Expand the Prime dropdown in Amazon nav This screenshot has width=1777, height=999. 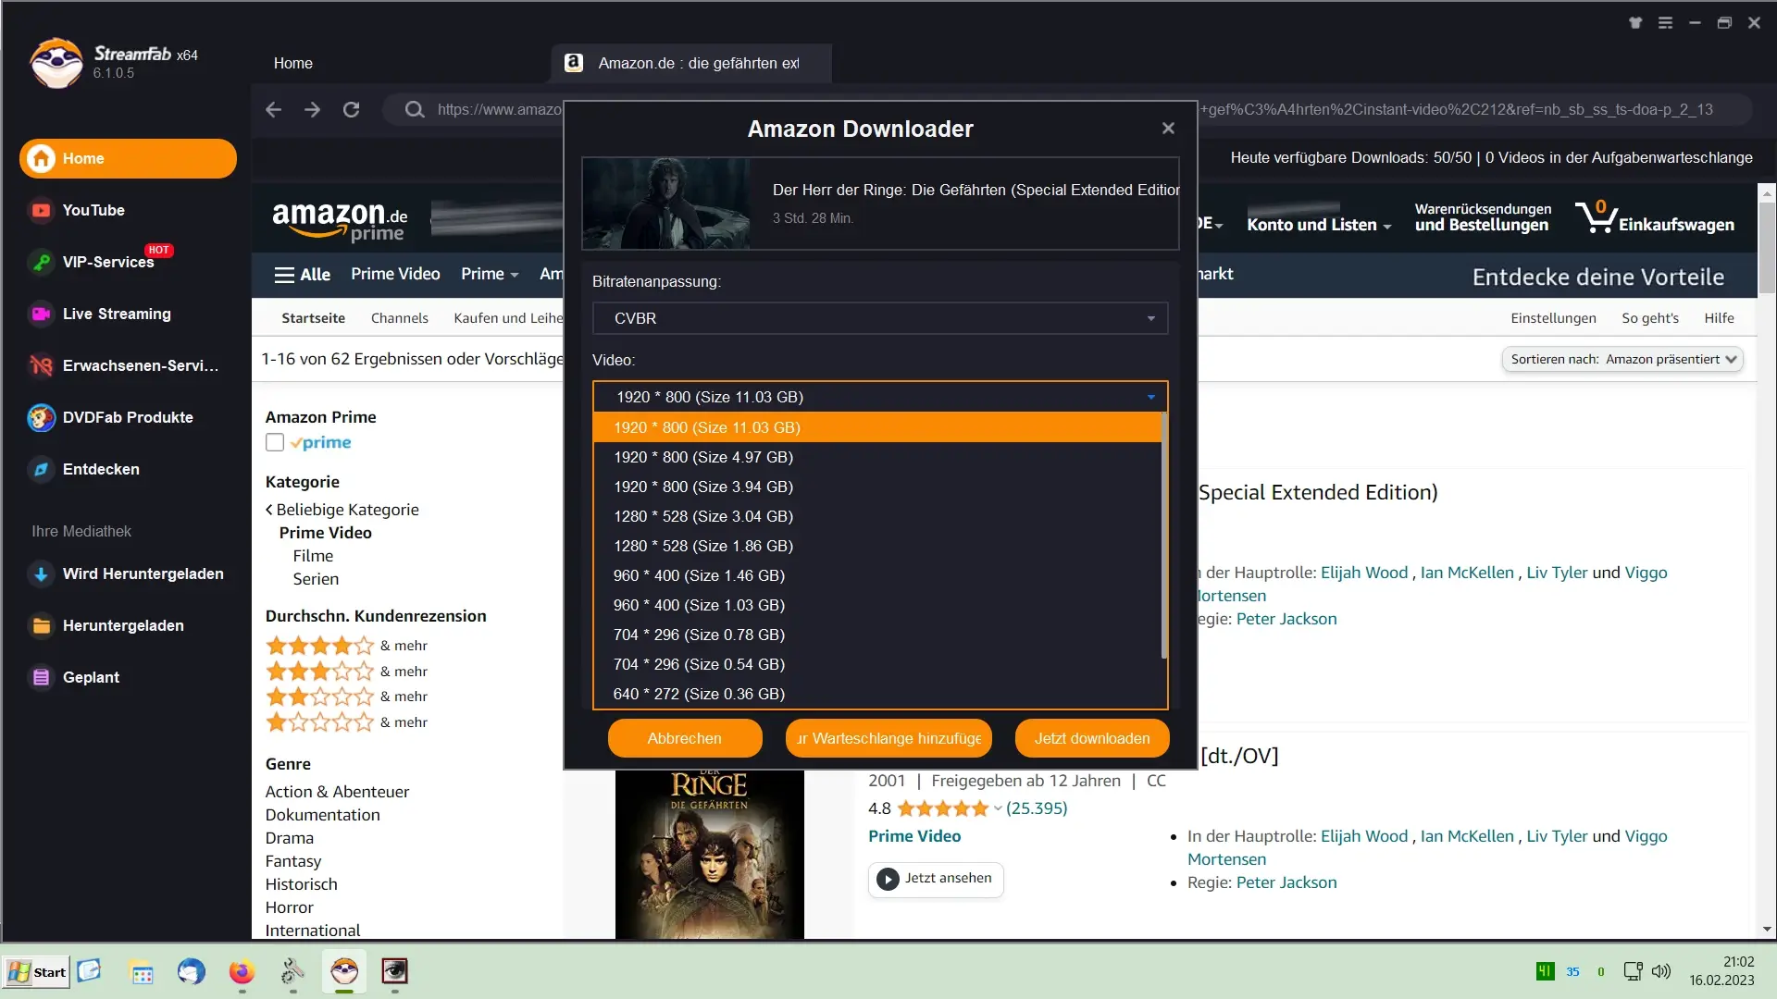(490, 274)
